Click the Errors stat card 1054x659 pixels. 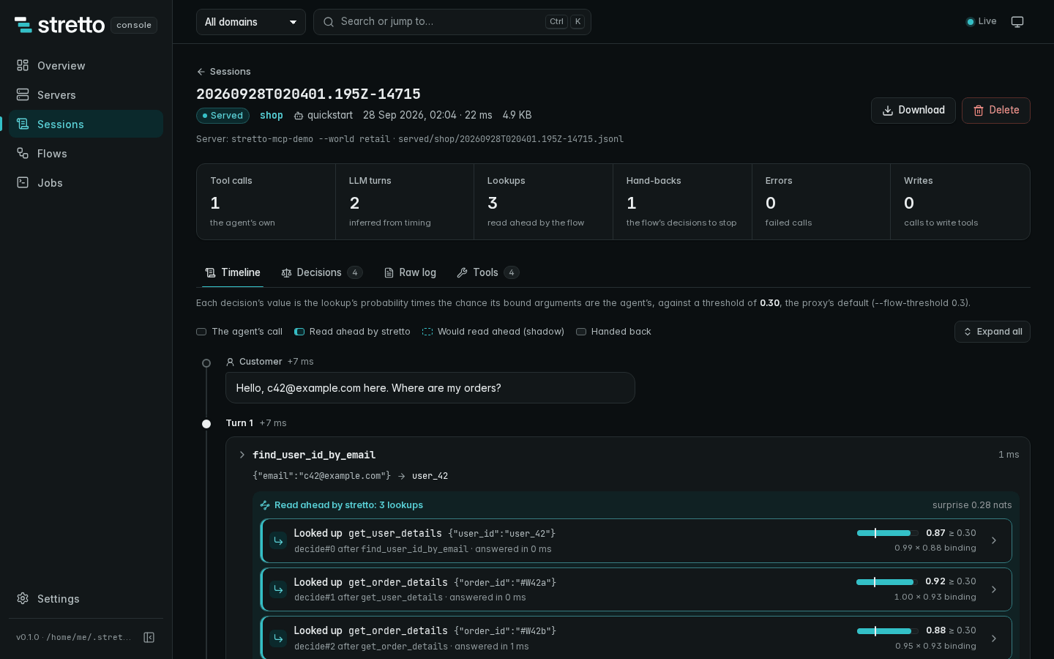(x=821, y=201)
